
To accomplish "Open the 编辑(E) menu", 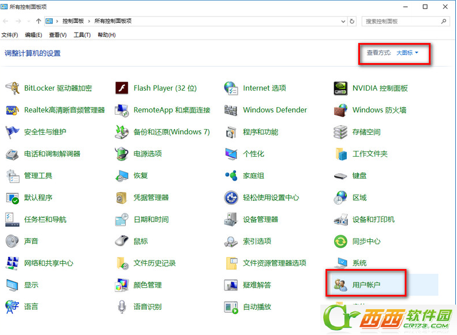I will (33, 35).
